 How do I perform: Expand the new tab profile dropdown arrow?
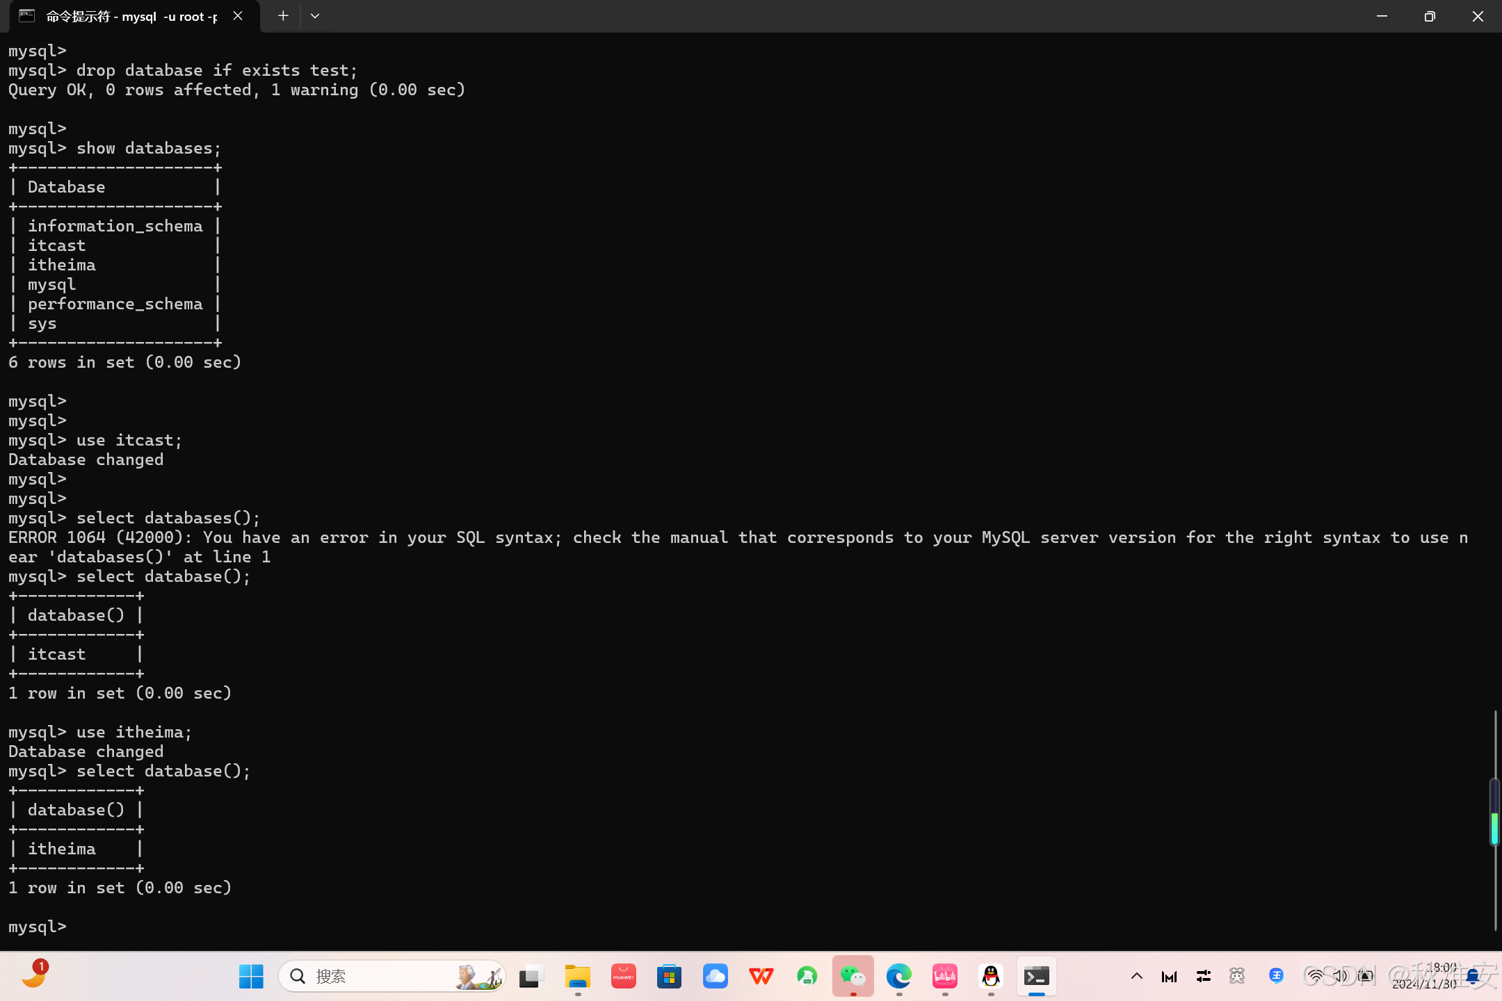(315, 16)
